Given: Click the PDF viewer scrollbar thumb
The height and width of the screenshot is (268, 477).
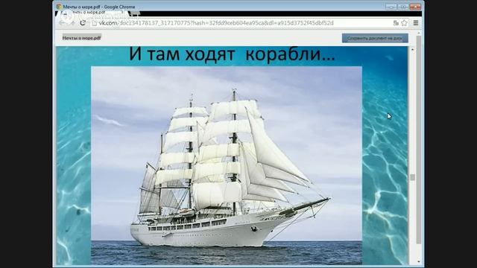Looking at the screenshot, I should click(412, 177).
